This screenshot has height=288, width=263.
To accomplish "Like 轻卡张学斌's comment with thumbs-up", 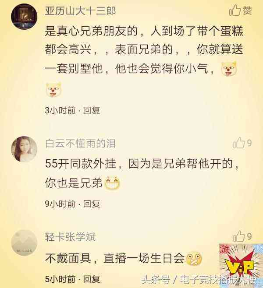I will 242,236.
